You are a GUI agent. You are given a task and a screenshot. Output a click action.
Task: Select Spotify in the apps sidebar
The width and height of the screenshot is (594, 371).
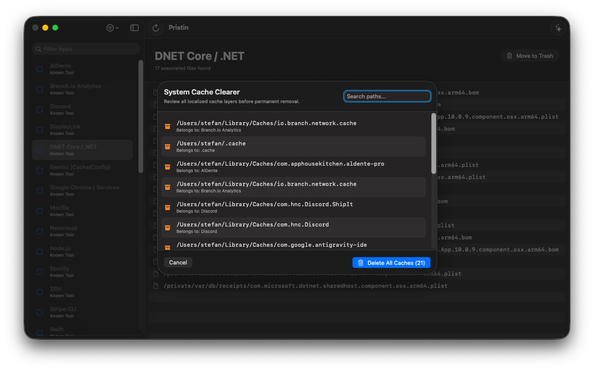tap(82, 271)
